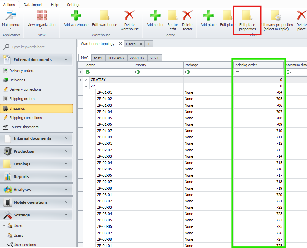307x248 pixels.
Task: Open Deliveries in sidebar
Action: coord(17,80)
